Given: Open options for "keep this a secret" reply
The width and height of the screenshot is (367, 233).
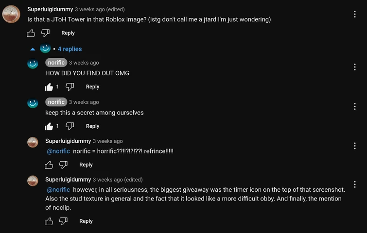Looking at the screenshot, I should pyautogui.click(x=355, y=107).
